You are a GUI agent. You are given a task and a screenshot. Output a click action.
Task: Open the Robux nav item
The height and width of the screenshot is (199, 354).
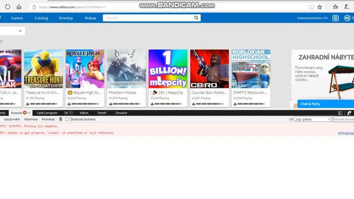coord(90,18)
